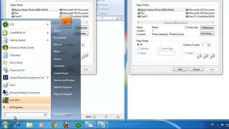This screenshot has width=229, height=129.
Task: Click number of copies spinner in right dialog
Action: click(x=209, y=45)
